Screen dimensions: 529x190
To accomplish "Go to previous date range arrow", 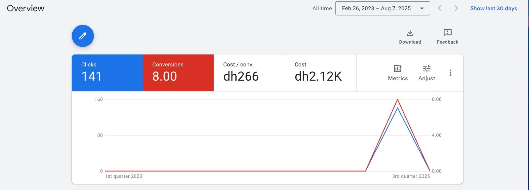I will [x=439, y=8].
